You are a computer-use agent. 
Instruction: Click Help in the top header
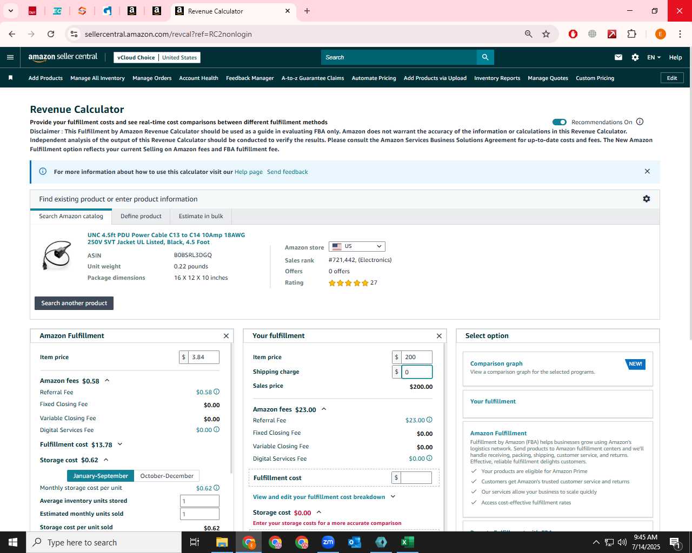coord(675,57)
